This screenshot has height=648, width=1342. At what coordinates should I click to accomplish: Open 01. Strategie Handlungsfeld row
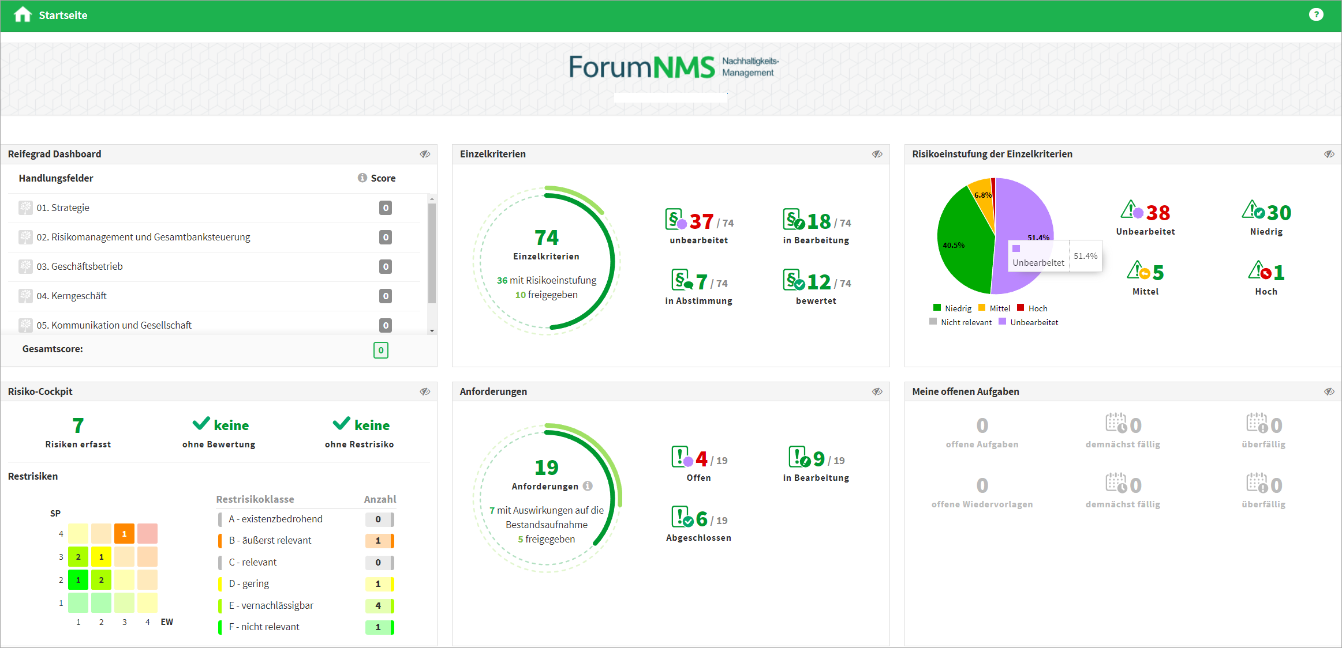[63, 208]
